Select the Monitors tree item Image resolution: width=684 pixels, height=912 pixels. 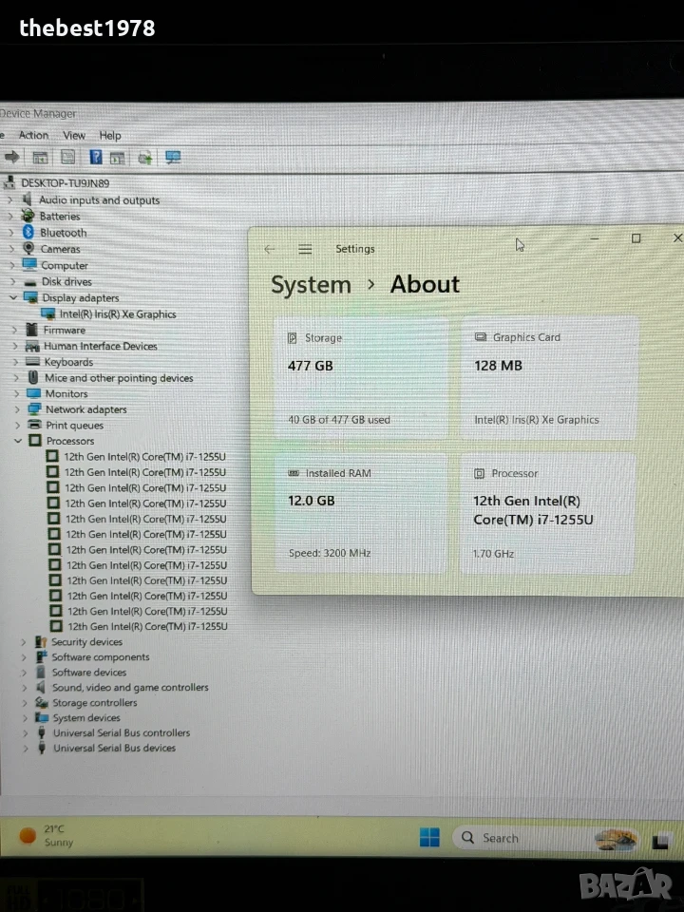pyautogui.click(x=66, y=393)
